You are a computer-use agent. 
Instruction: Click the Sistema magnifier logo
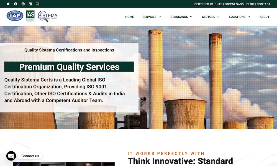click(47, 16)
